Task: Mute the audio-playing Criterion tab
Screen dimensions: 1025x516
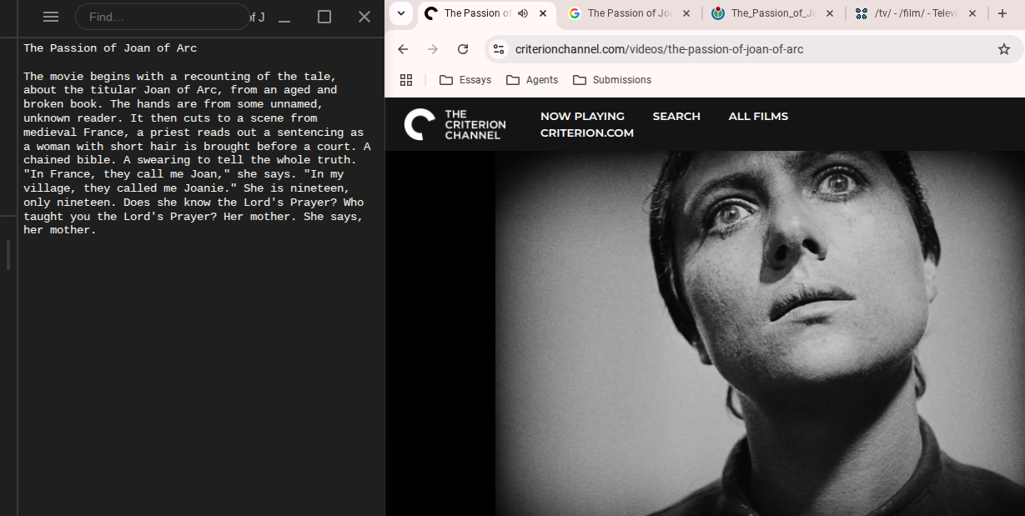Action: (523, 13)
